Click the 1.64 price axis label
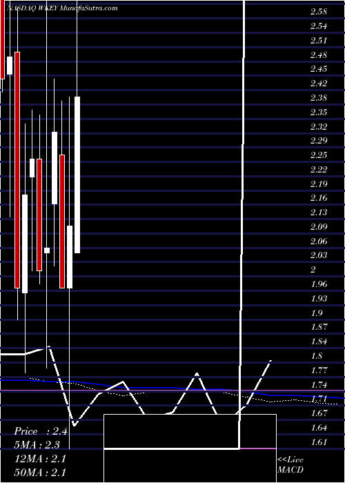Image resolution: width=345 pixels, height=483 pixels. [319, 427]
